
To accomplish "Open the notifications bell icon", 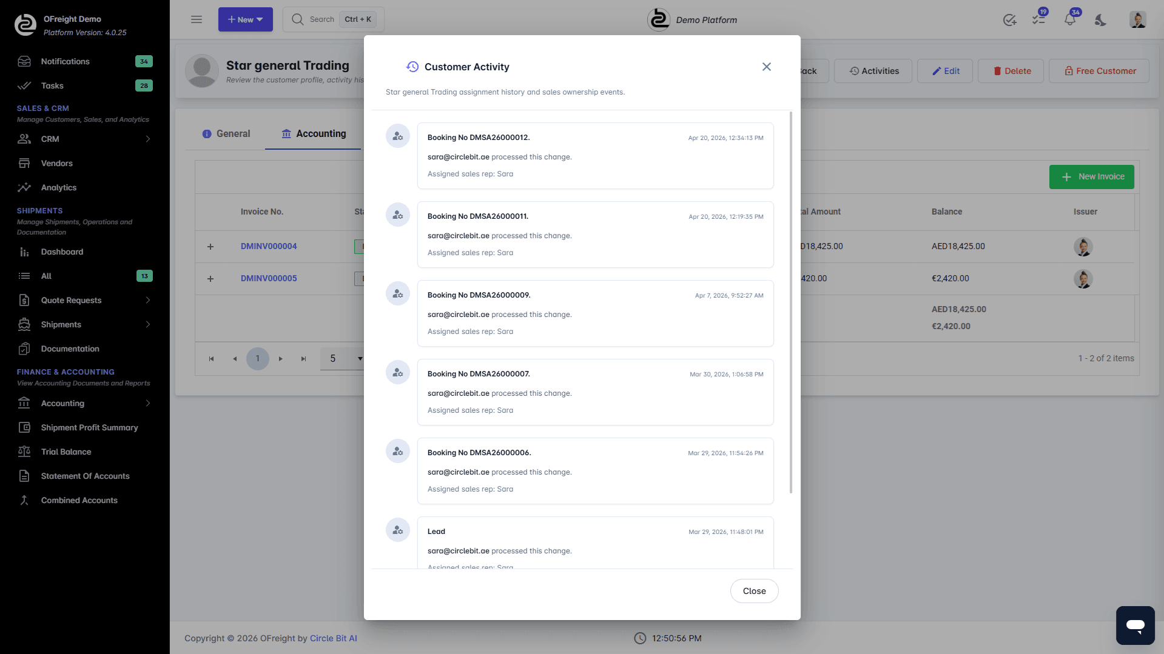I will [1070, 19].
